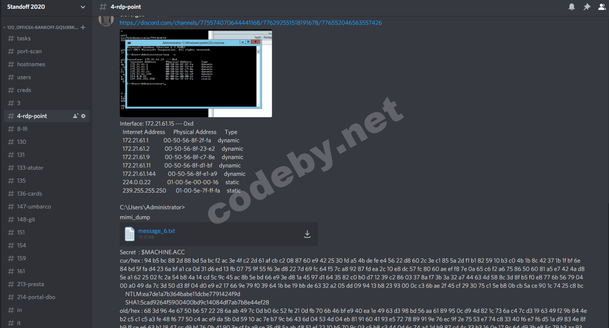This screenshot has width=609, height=328.
Task: Open the 151 channel
Action: [46, 232]
